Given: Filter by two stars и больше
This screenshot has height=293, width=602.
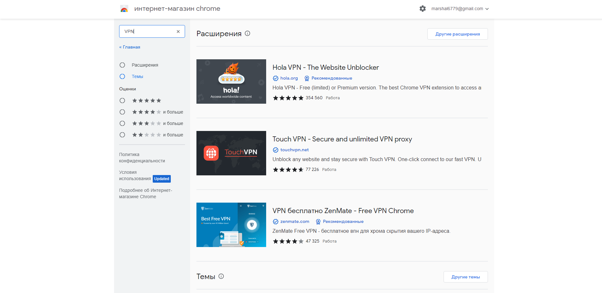Looking at the screenshot, I should (122, 135).
